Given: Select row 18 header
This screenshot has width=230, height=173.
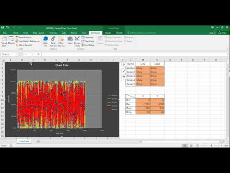Looking at the screenshot, I should tap(2, 132).
